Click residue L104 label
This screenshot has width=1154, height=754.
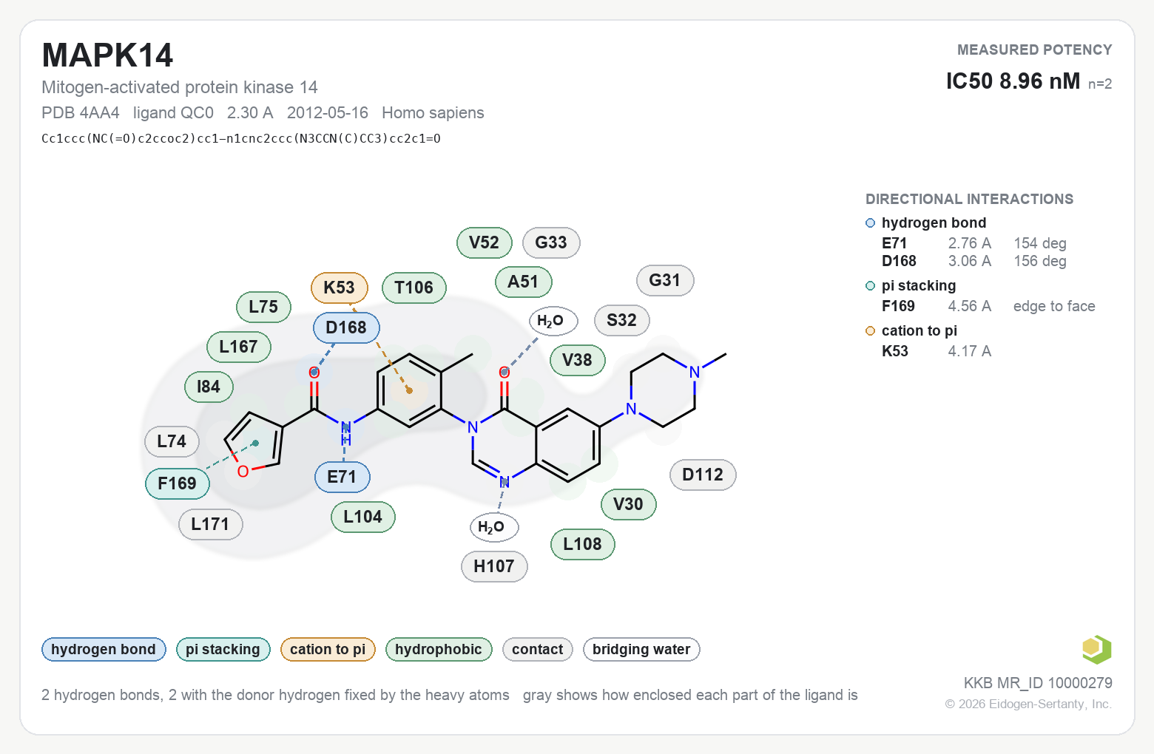tap(363, 517)
